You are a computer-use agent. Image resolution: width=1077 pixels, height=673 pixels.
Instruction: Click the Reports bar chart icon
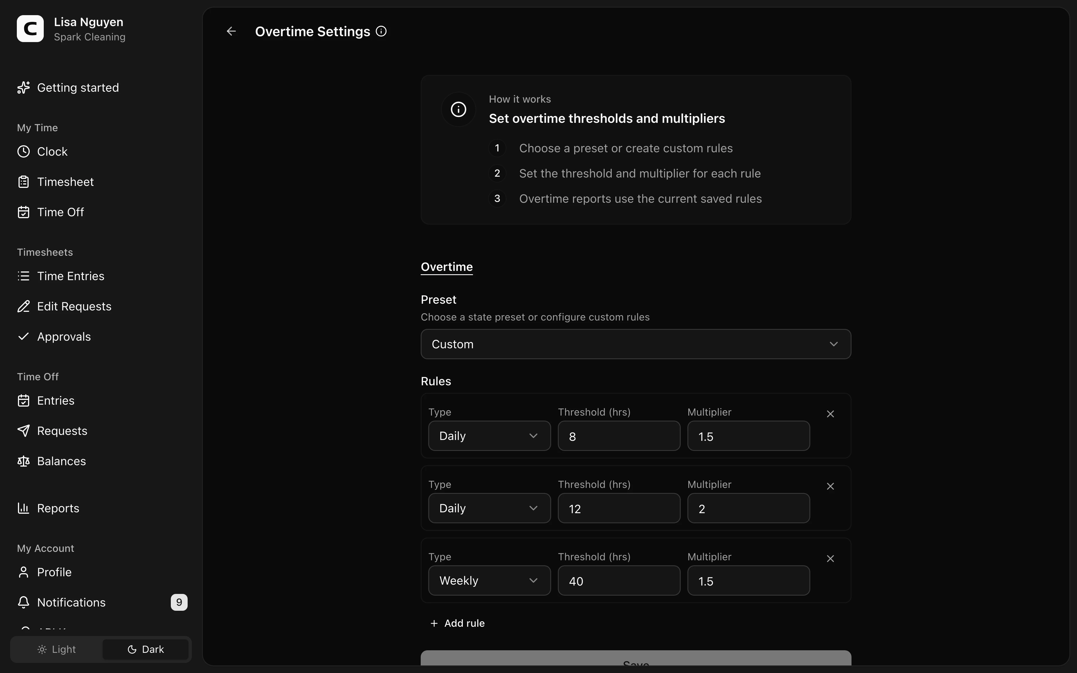click(24, 508)
